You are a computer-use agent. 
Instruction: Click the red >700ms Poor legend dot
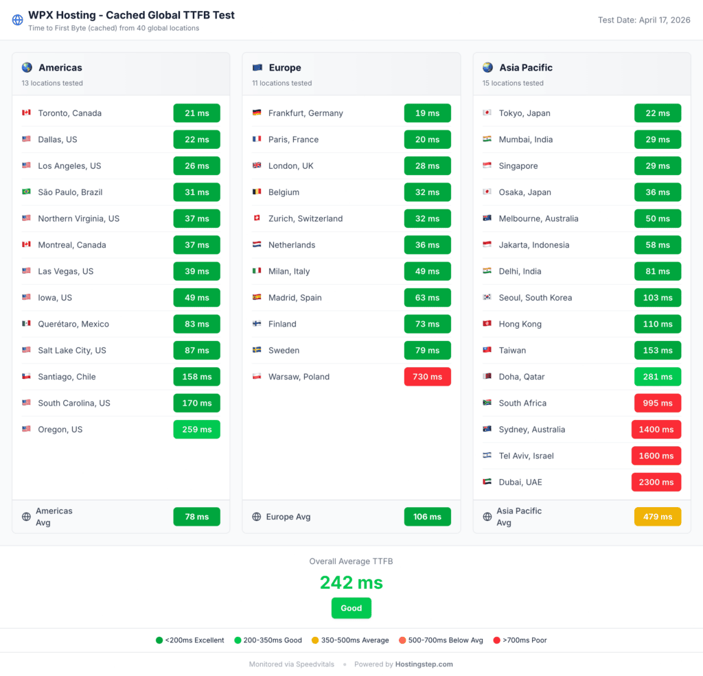coord(497,640)
